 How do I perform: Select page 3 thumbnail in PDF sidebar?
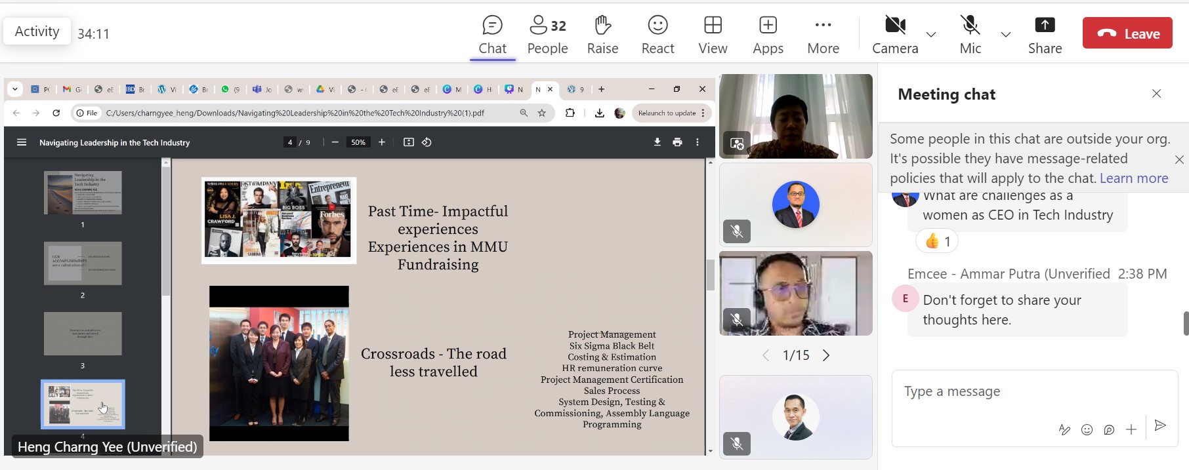tap(83, 334)
